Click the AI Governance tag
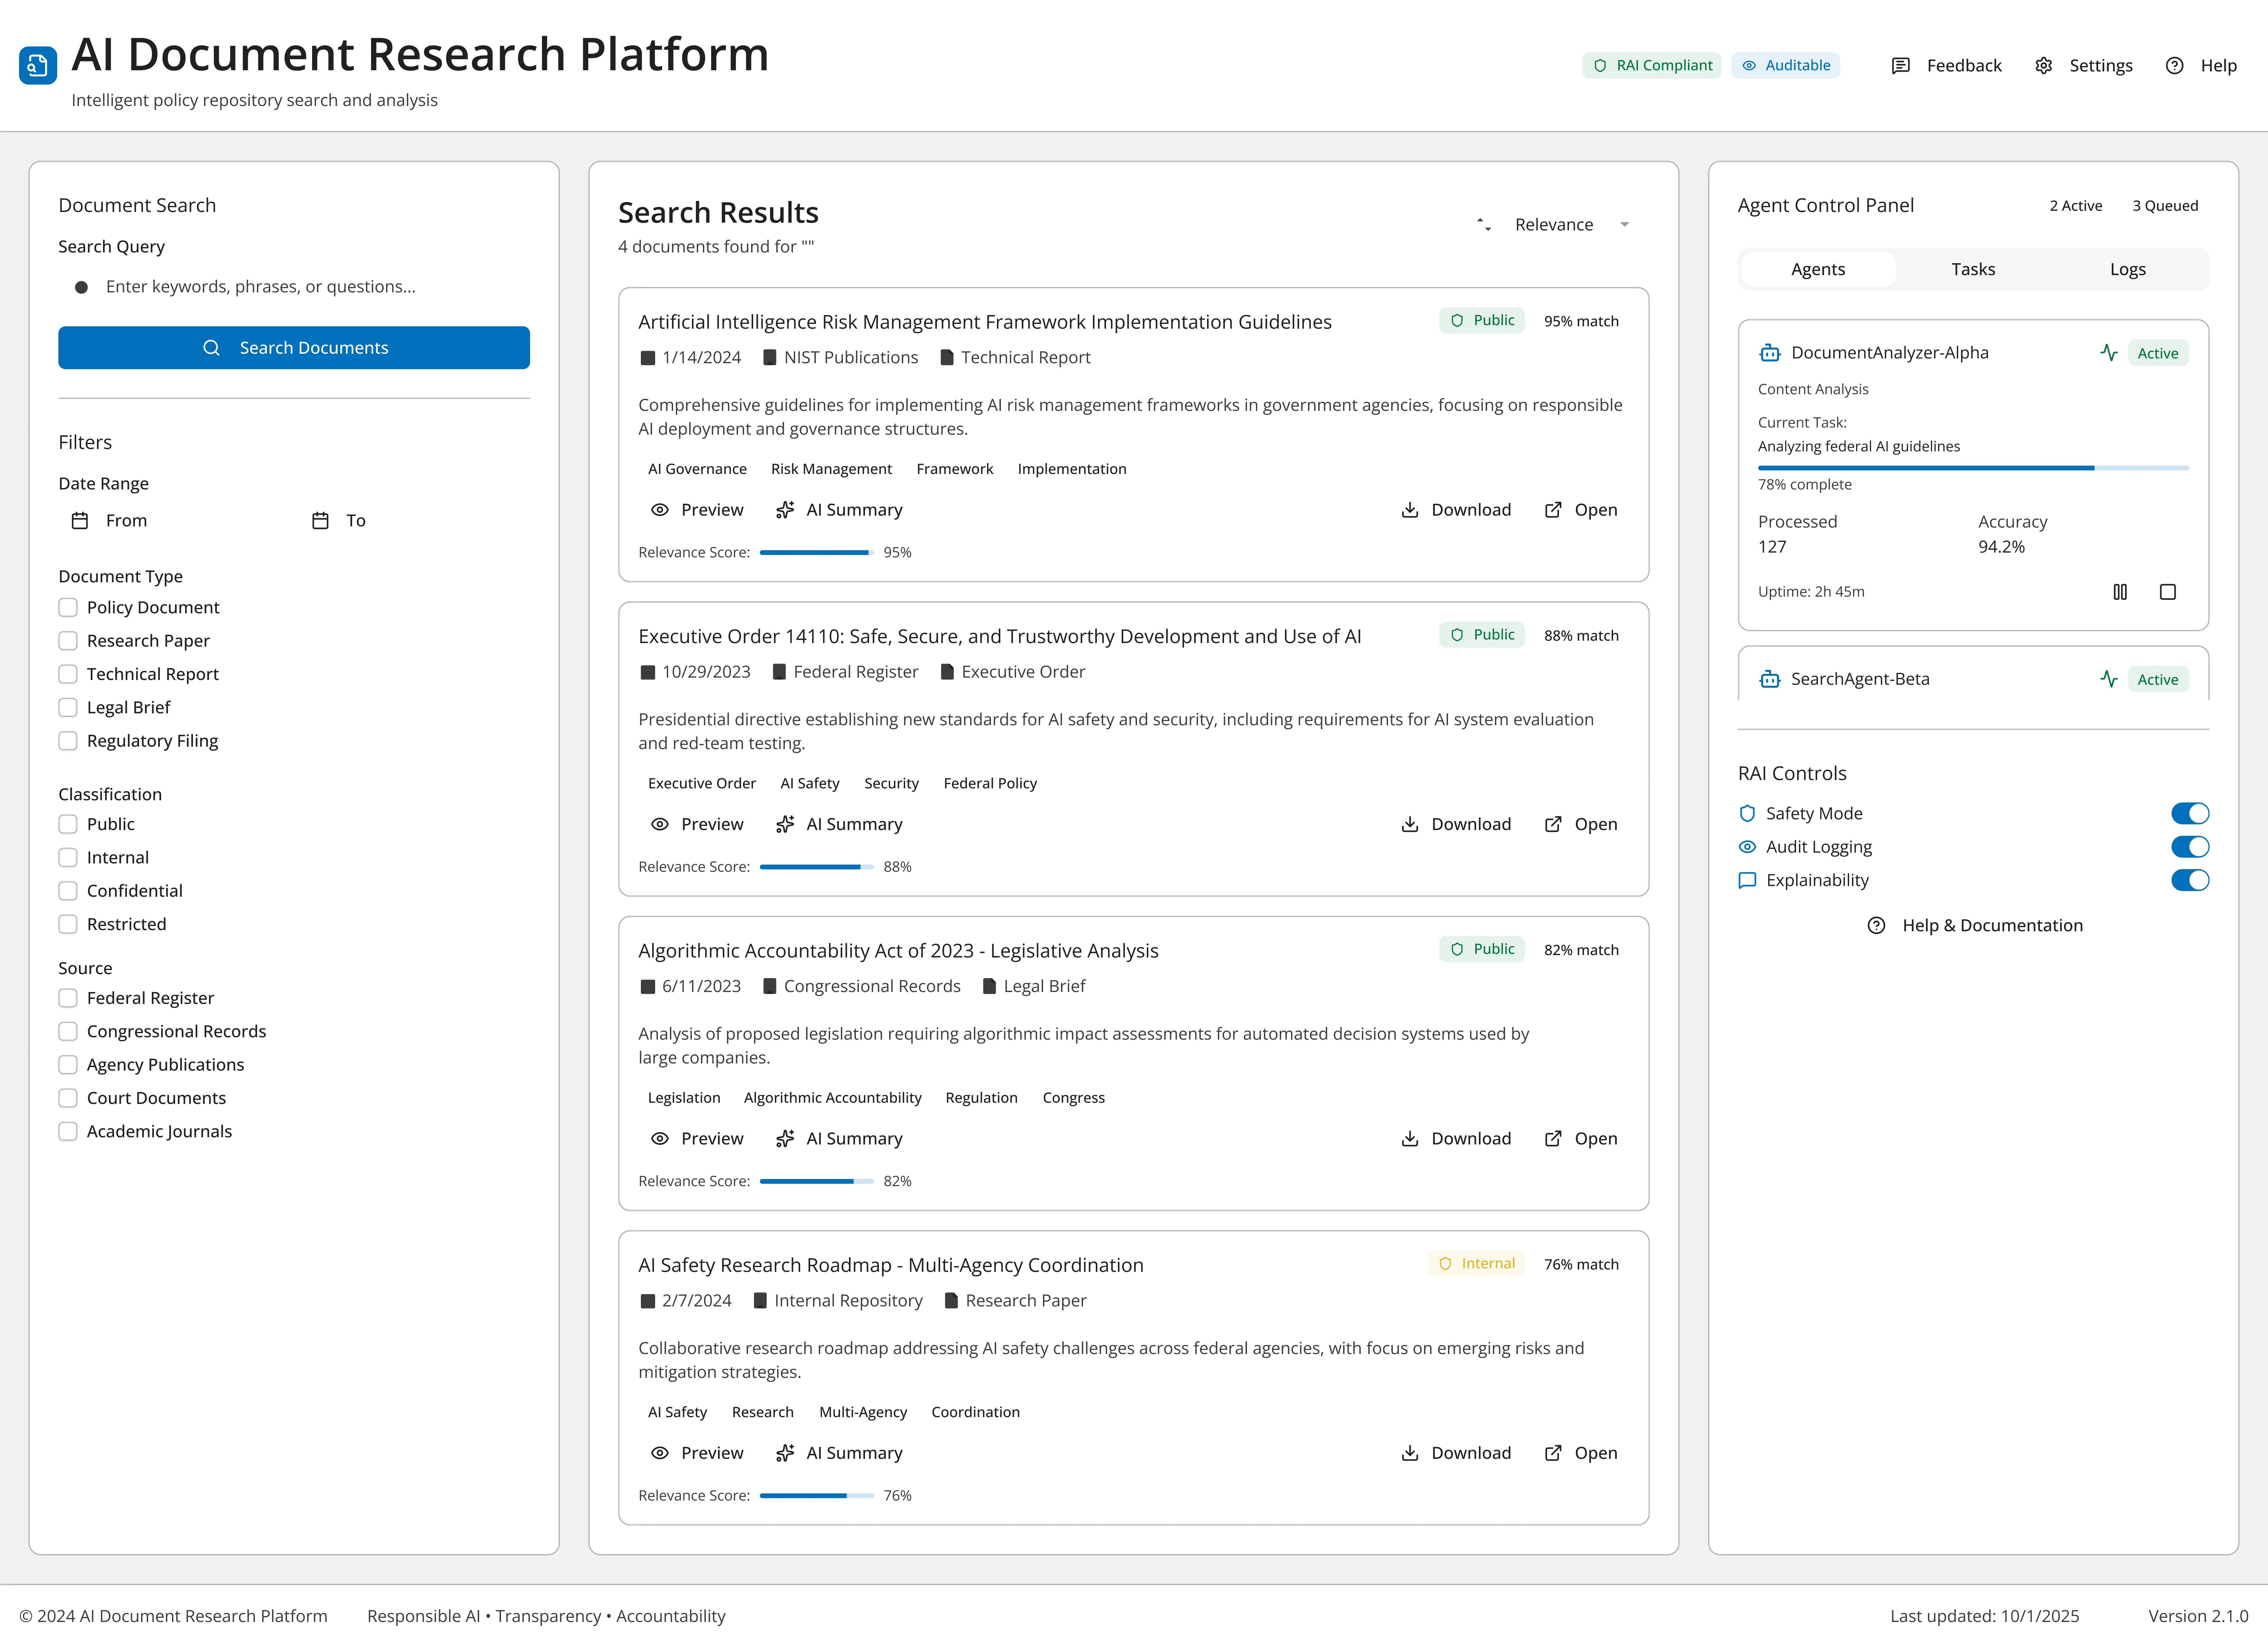Image resolution: width=2268 pixels, height=1647 pixels. (697, 469)
